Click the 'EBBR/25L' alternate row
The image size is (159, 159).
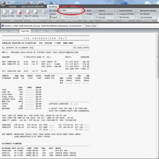pos(39,155)
